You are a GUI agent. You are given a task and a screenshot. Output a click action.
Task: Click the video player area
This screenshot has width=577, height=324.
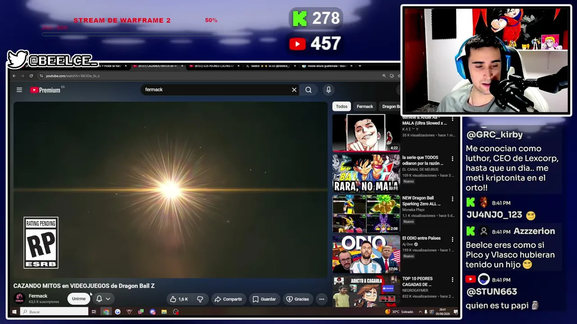pos(170,190)
